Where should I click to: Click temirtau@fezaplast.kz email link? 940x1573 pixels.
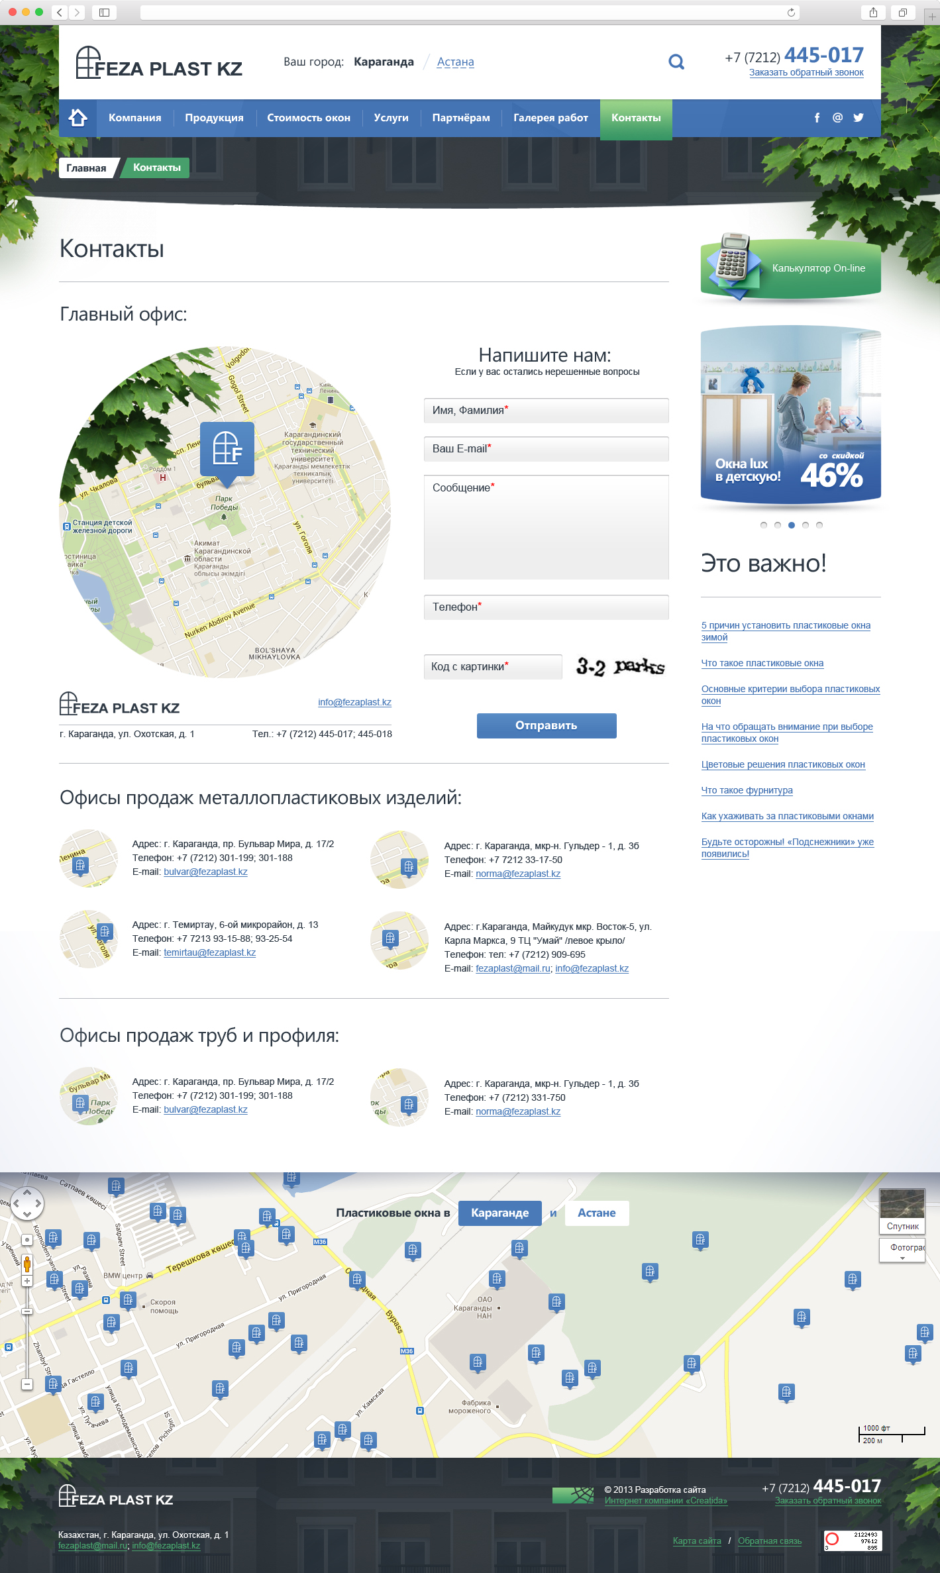[210, 952]
